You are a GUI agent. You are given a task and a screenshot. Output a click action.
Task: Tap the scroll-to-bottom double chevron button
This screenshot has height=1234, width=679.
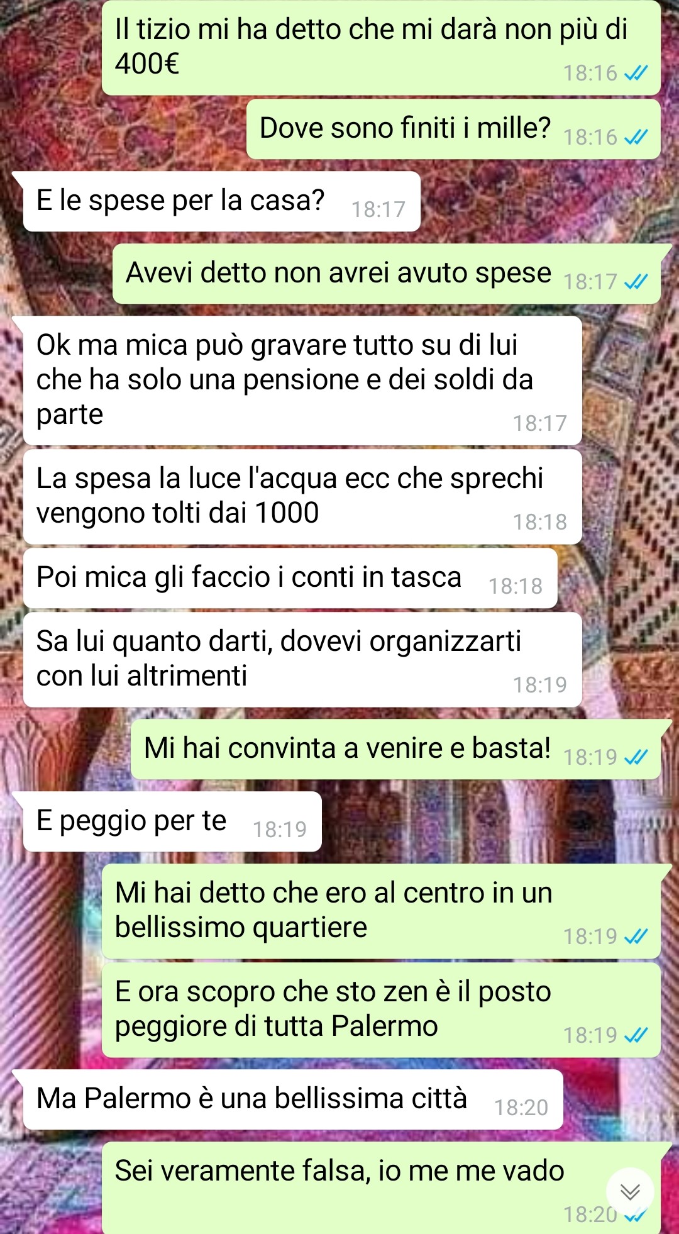tap(630, 1191)
